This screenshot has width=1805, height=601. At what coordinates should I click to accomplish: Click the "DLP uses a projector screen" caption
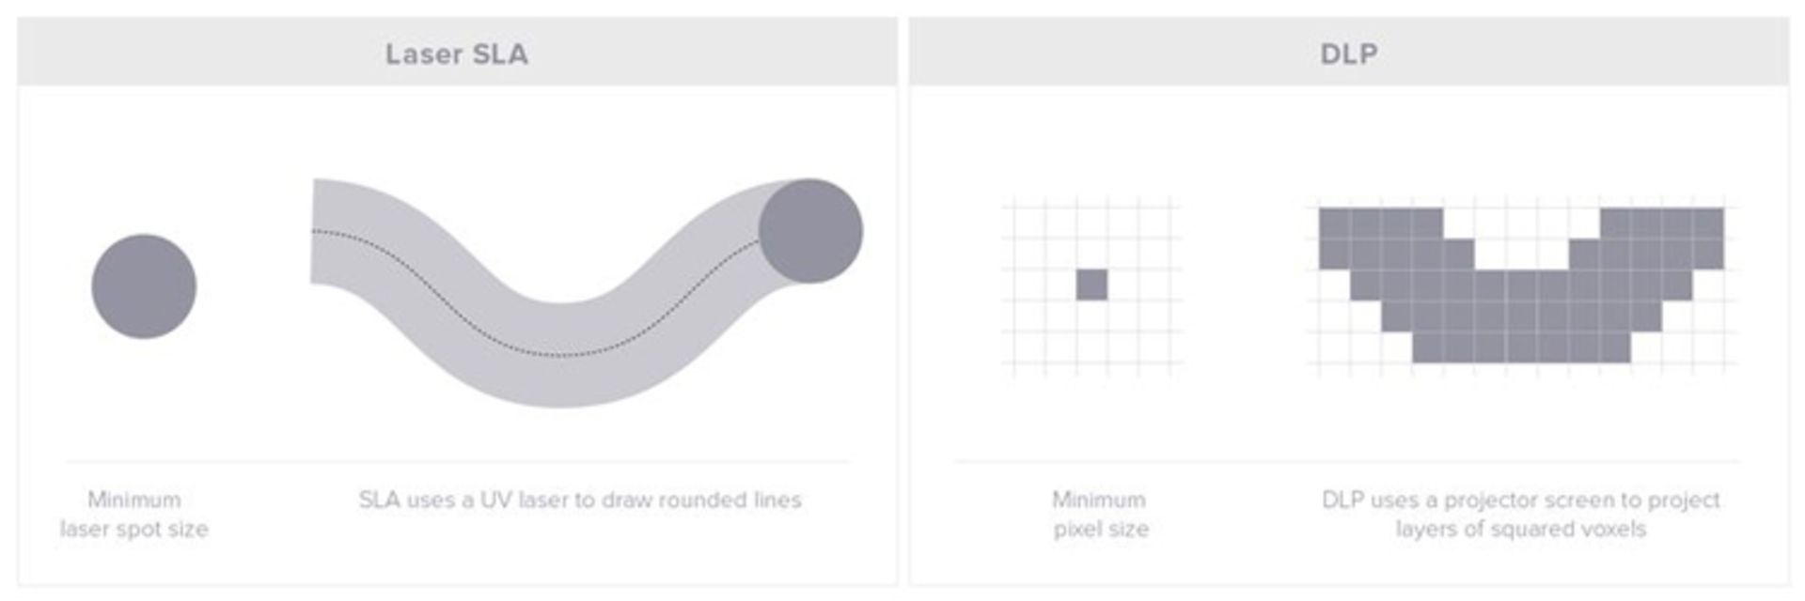pos(1521,514)
